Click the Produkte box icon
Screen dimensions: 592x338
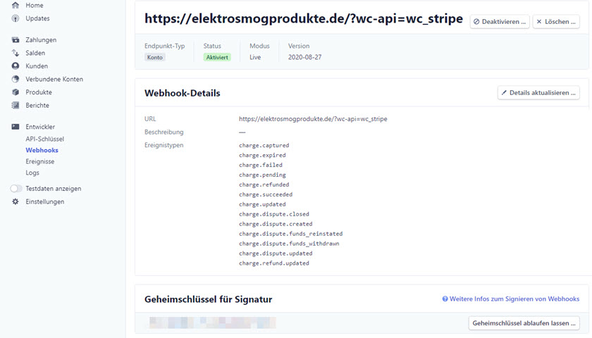click(15, 92)
